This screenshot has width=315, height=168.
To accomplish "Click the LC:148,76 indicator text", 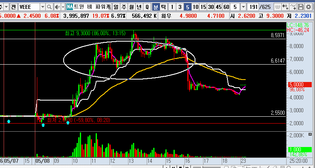I will [x=298, y=25].
